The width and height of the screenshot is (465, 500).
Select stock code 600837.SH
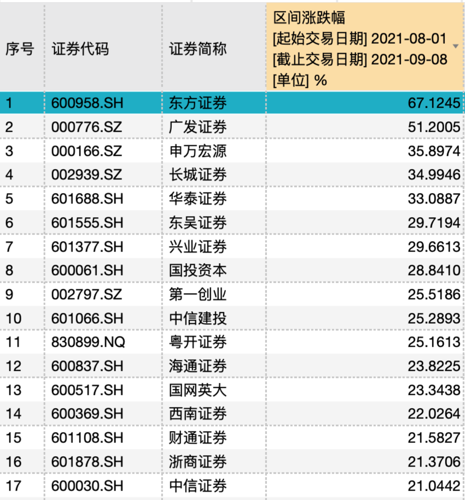pyautogui.click(x=87, y=366)
